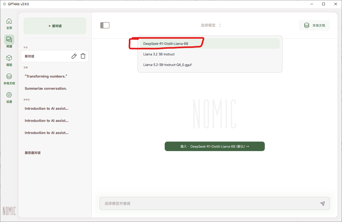342x222 pixels.
Task: Select DeepSeek-R1-Distill-Llama-8B from model list
Action: [210, 44]
